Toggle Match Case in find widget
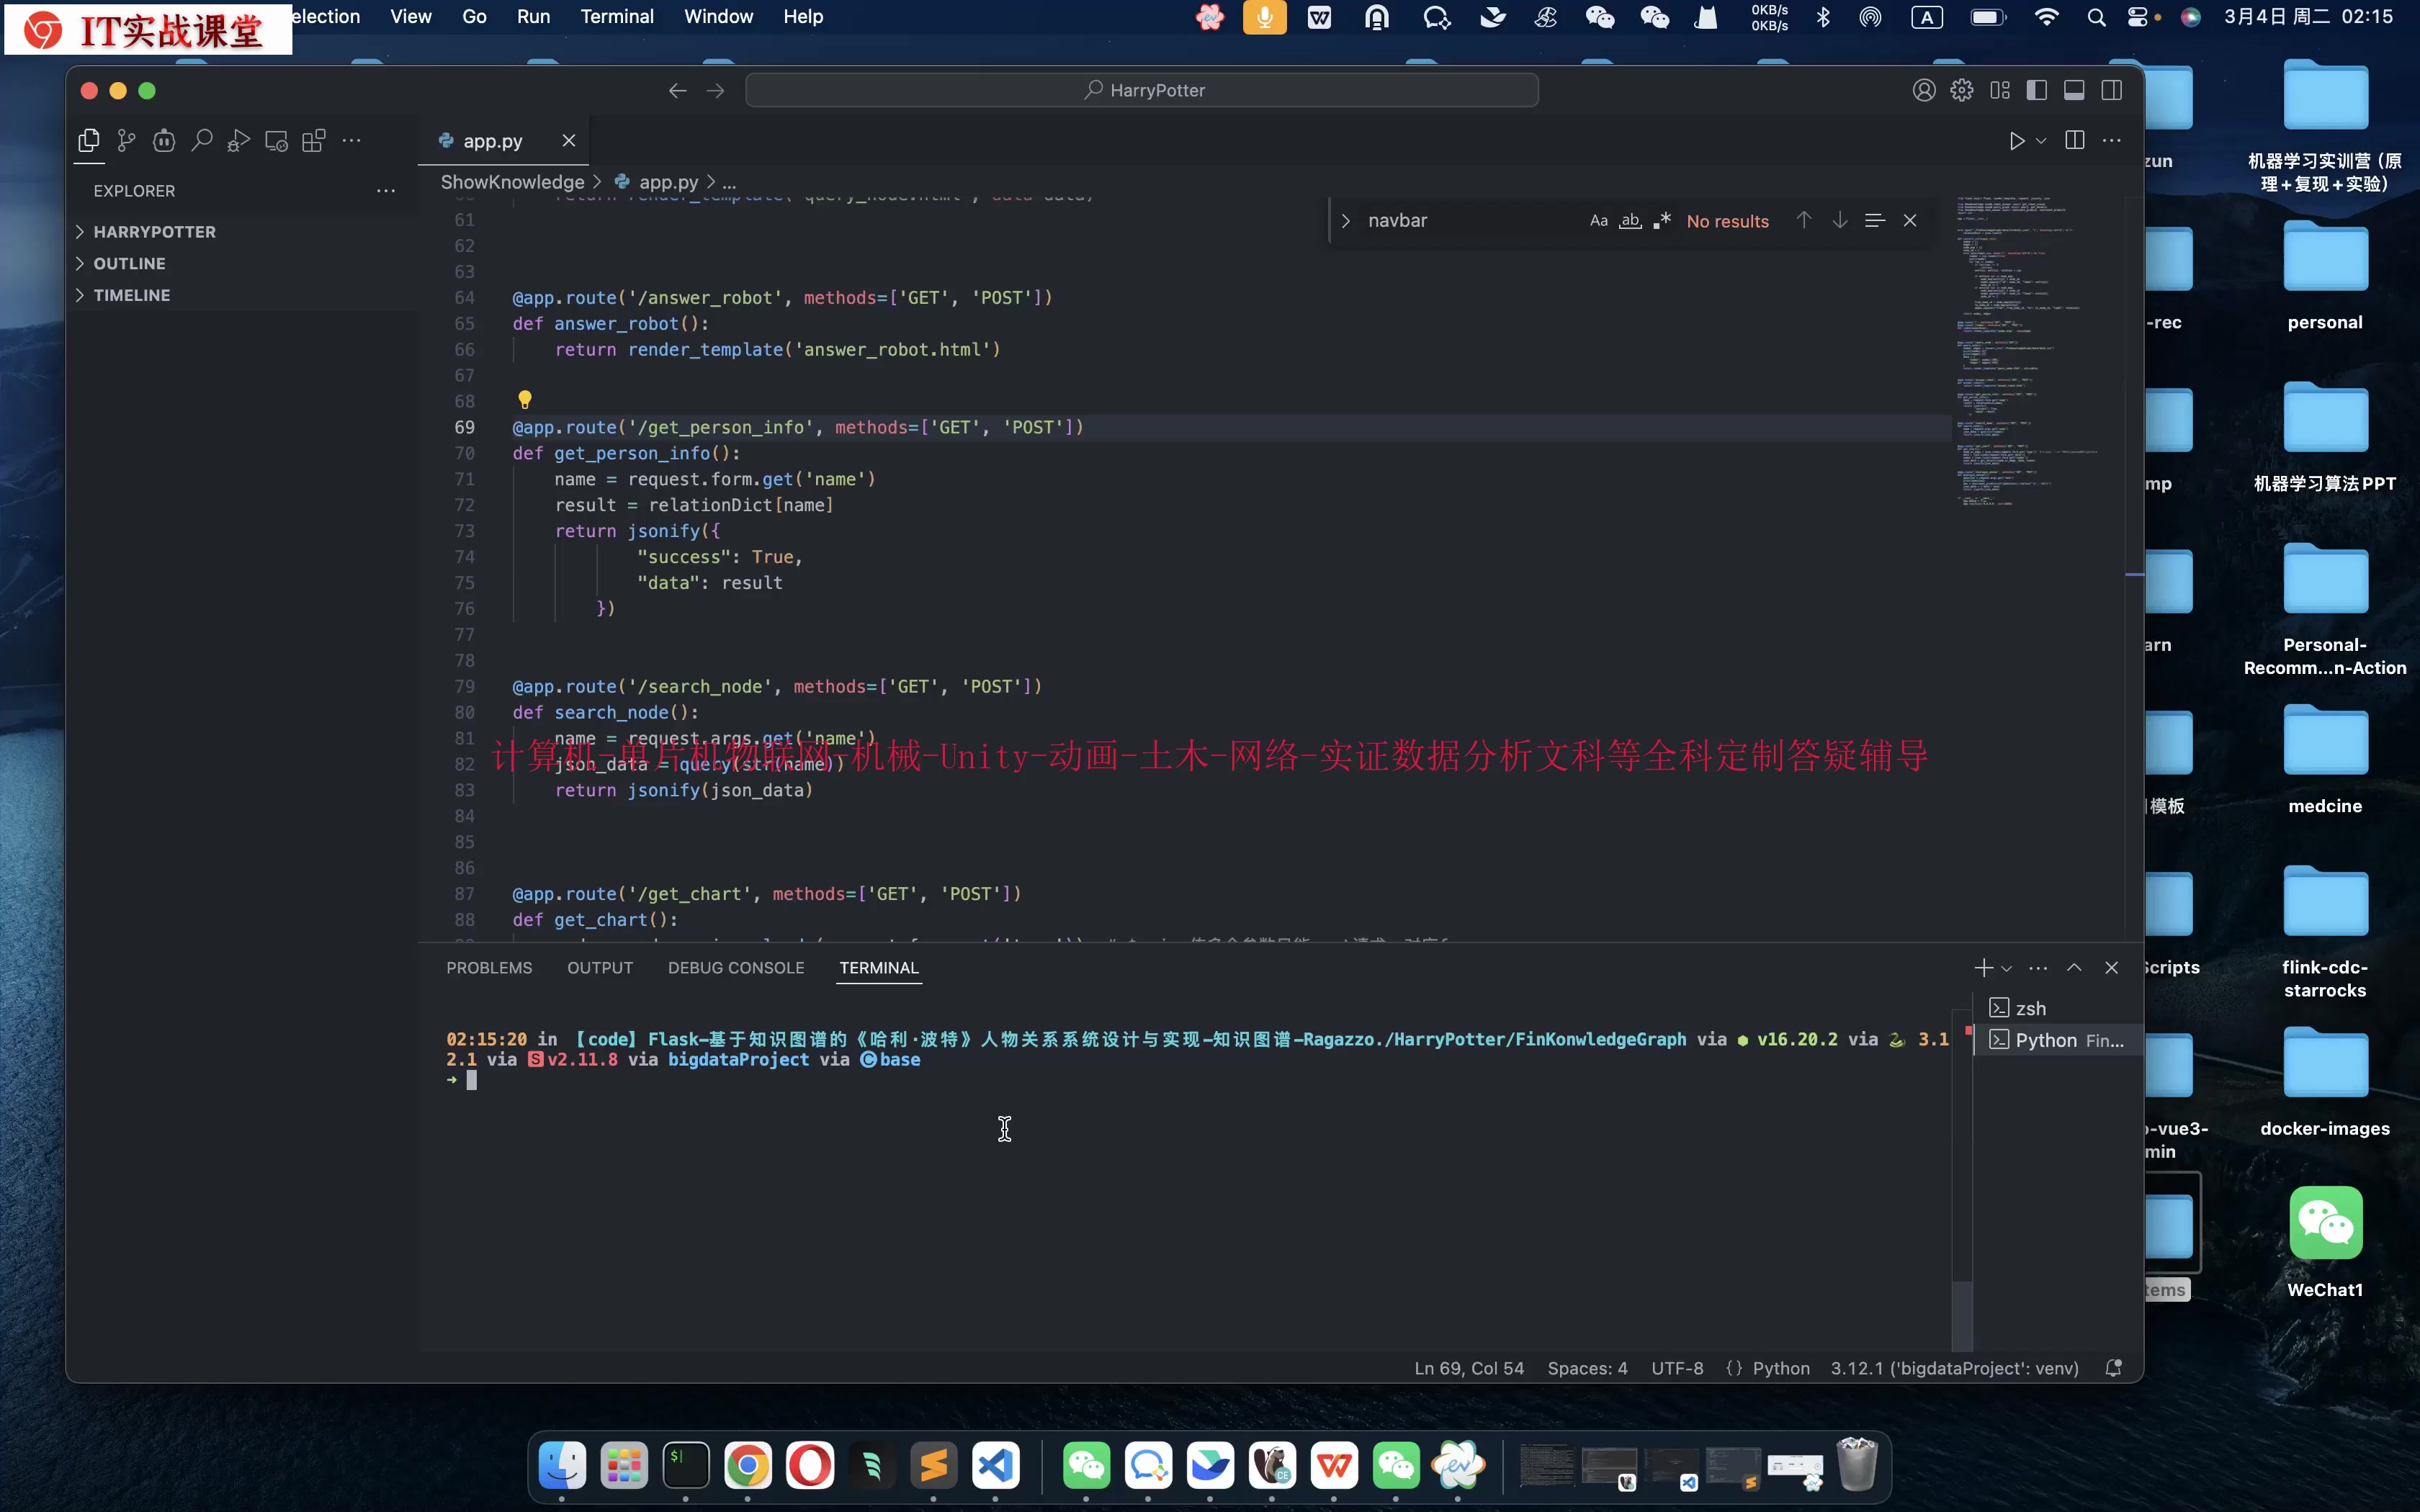 tap(1598, 221)
